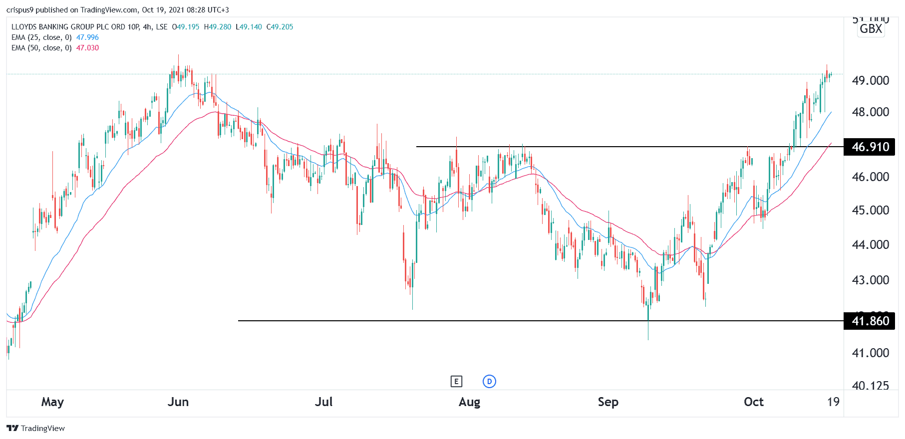The width and height of the screenshot is (905, 439).
Task: Click the TradingView logo at bottom left
Action: [12, 428]
